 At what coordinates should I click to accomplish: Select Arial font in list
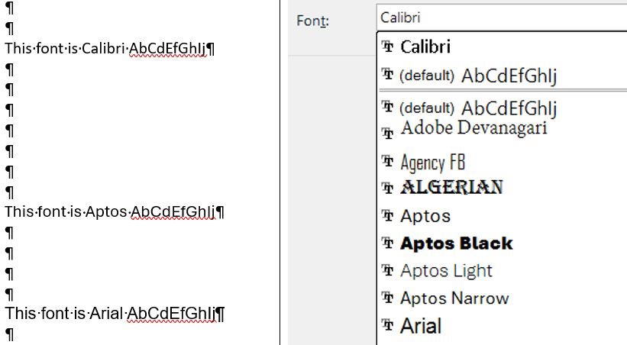tap(421, 325)
